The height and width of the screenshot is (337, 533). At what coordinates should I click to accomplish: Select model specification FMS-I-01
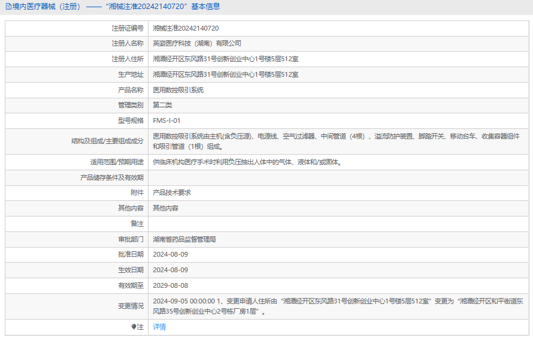click(166, 121)
